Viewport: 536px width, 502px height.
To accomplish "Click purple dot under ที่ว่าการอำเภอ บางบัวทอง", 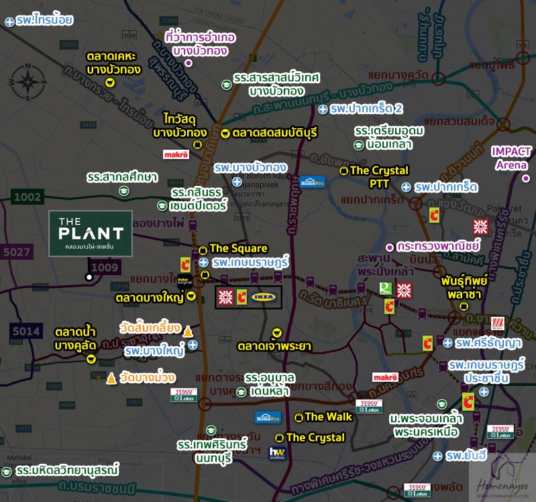I will [189, 63].
